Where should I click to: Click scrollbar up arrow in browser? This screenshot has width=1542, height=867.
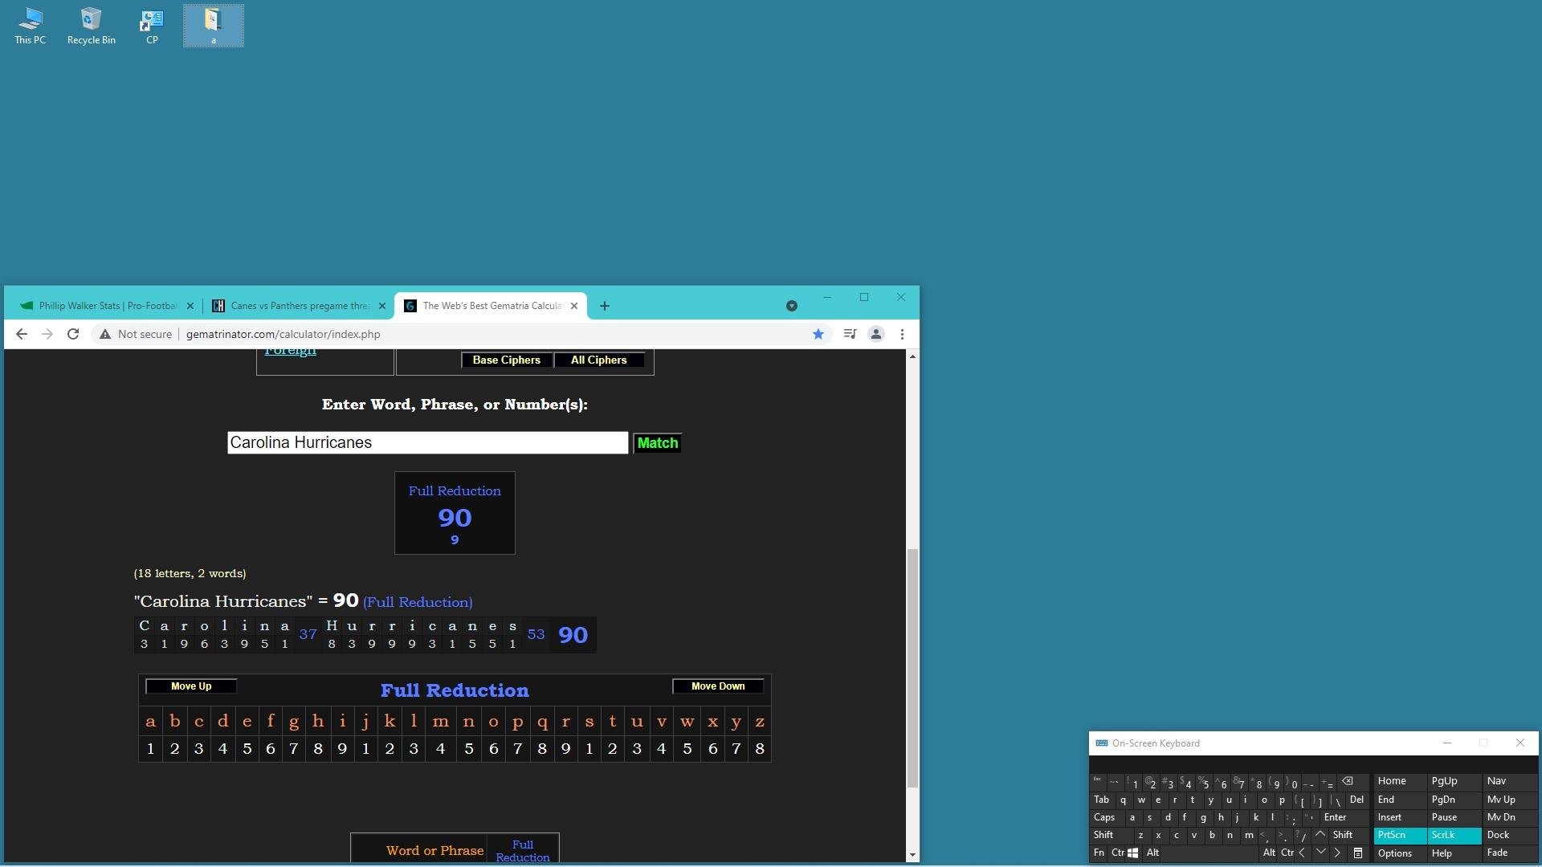click(x=912, y=356)
